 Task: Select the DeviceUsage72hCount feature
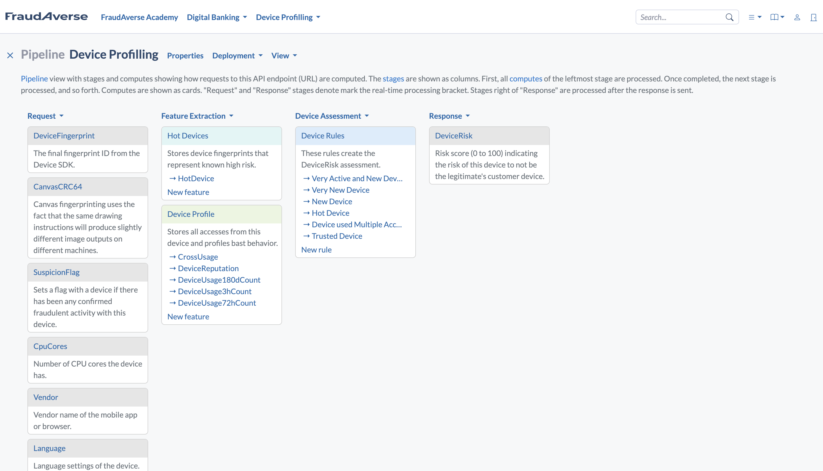tap(217, 303)
